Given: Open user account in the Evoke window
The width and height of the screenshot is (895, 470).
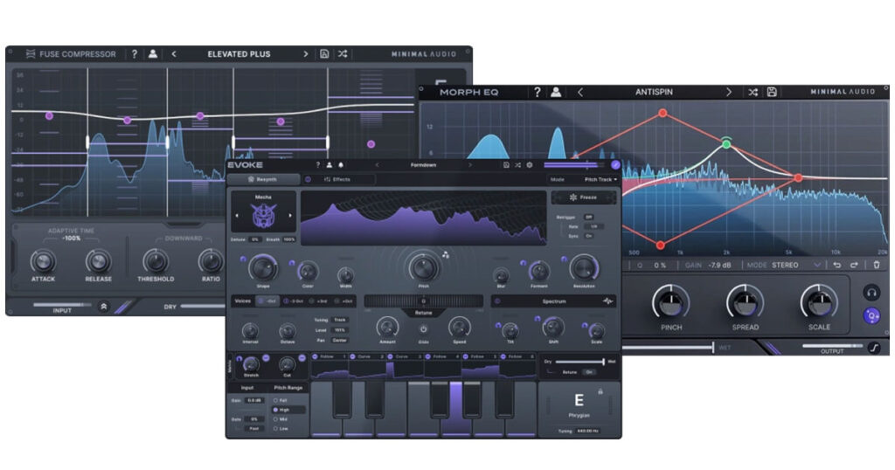Looking at the screenshot, I should 330,165.
